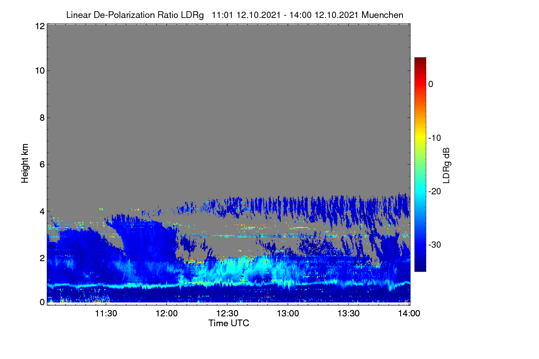The image size is (539, 359).
Task: Click the height axis label '4'
Action: tap(42, 211)
